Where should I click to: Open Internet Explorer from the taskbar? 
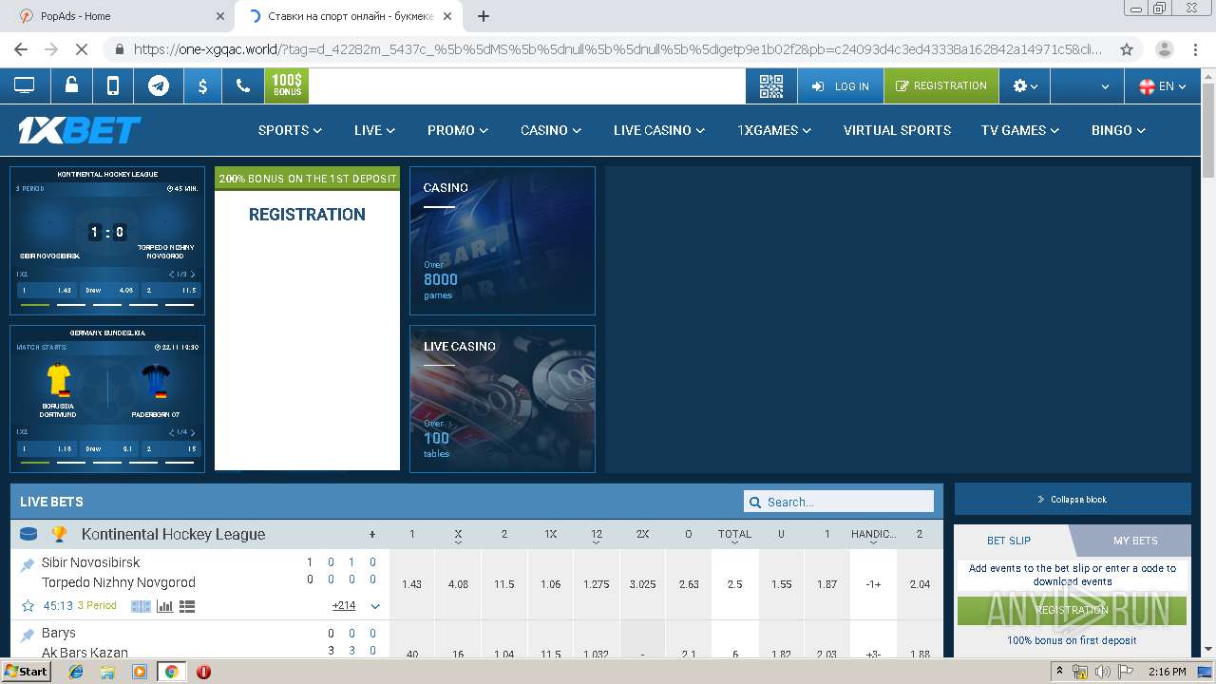[76, 672]
